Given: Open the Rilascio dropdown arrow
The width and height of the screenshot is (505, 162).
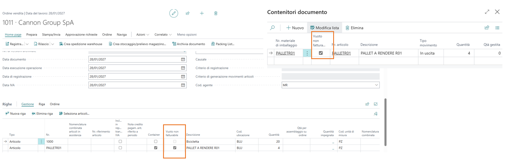Looking at the screenshot, I should (52, 44).
